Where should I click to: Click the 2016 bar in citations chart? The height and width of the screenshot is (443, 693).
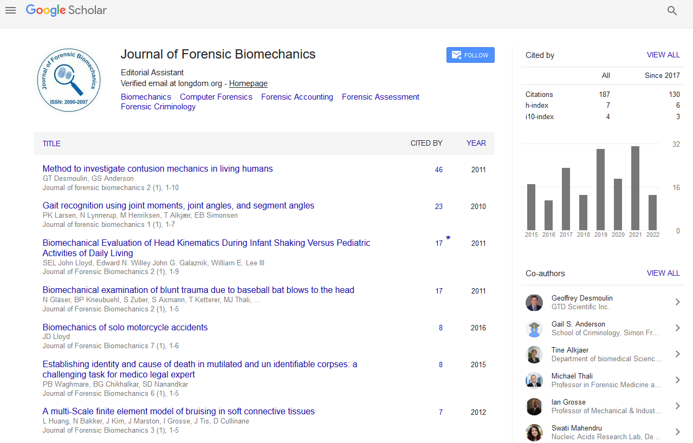coord(548,216)
